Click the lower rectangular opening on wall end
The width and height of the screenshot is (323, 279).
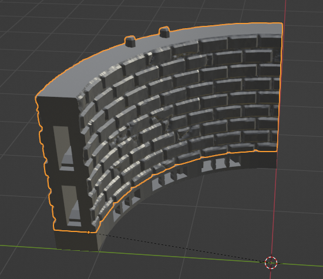coord(72,206)
